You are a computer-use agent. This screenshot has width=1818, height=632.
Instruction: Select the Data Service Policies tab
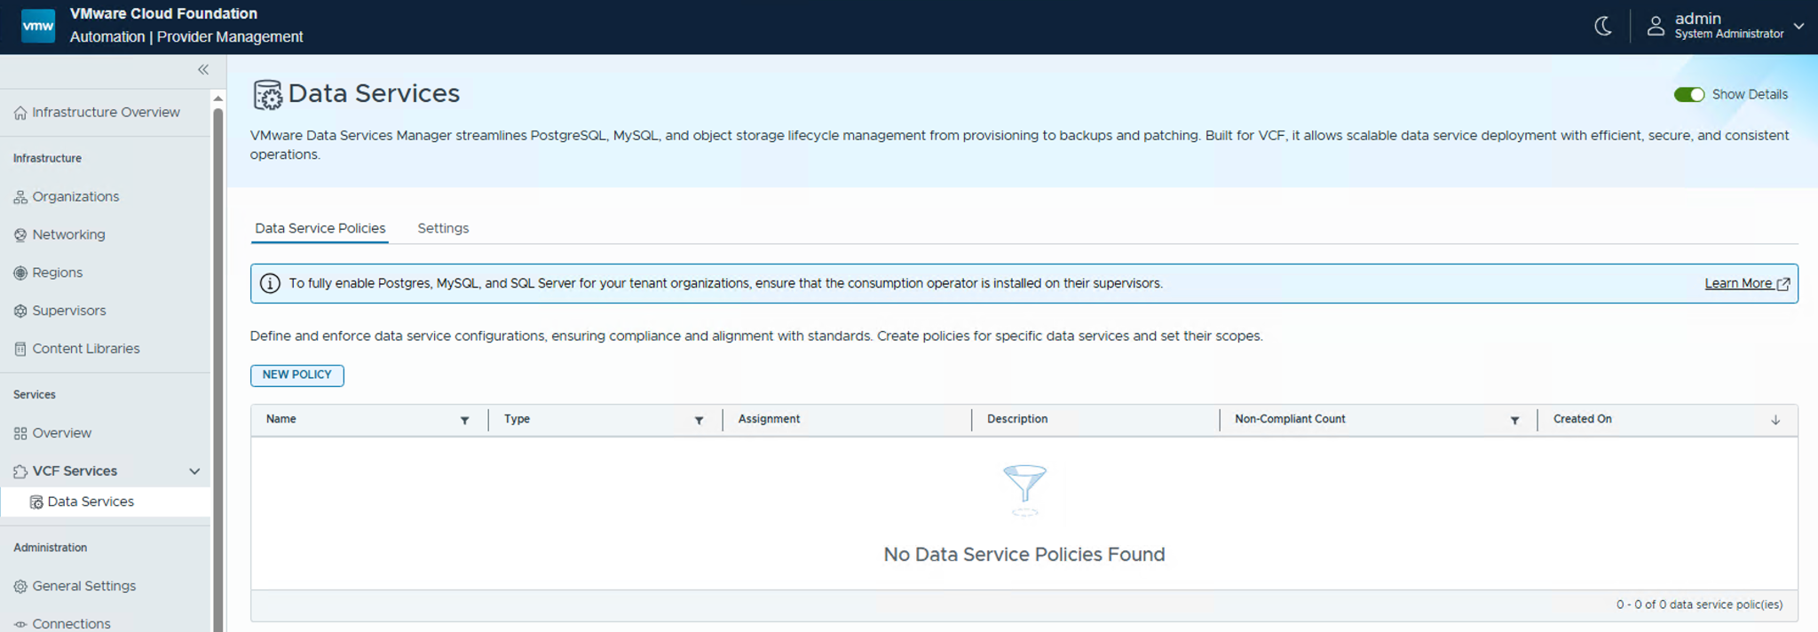(320, 229)
